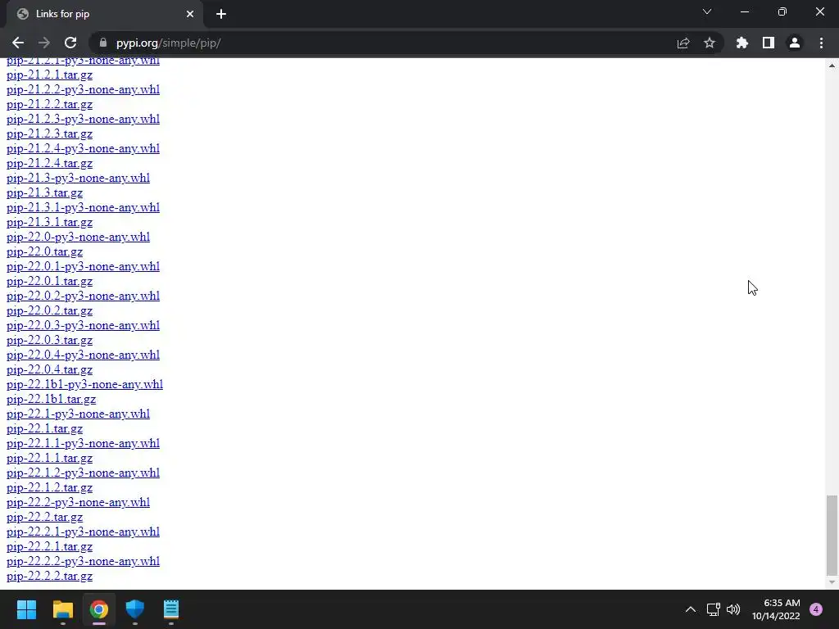Open Notepad from the taskbar
The width and height of the screenshot is (839, 629).
171,609
